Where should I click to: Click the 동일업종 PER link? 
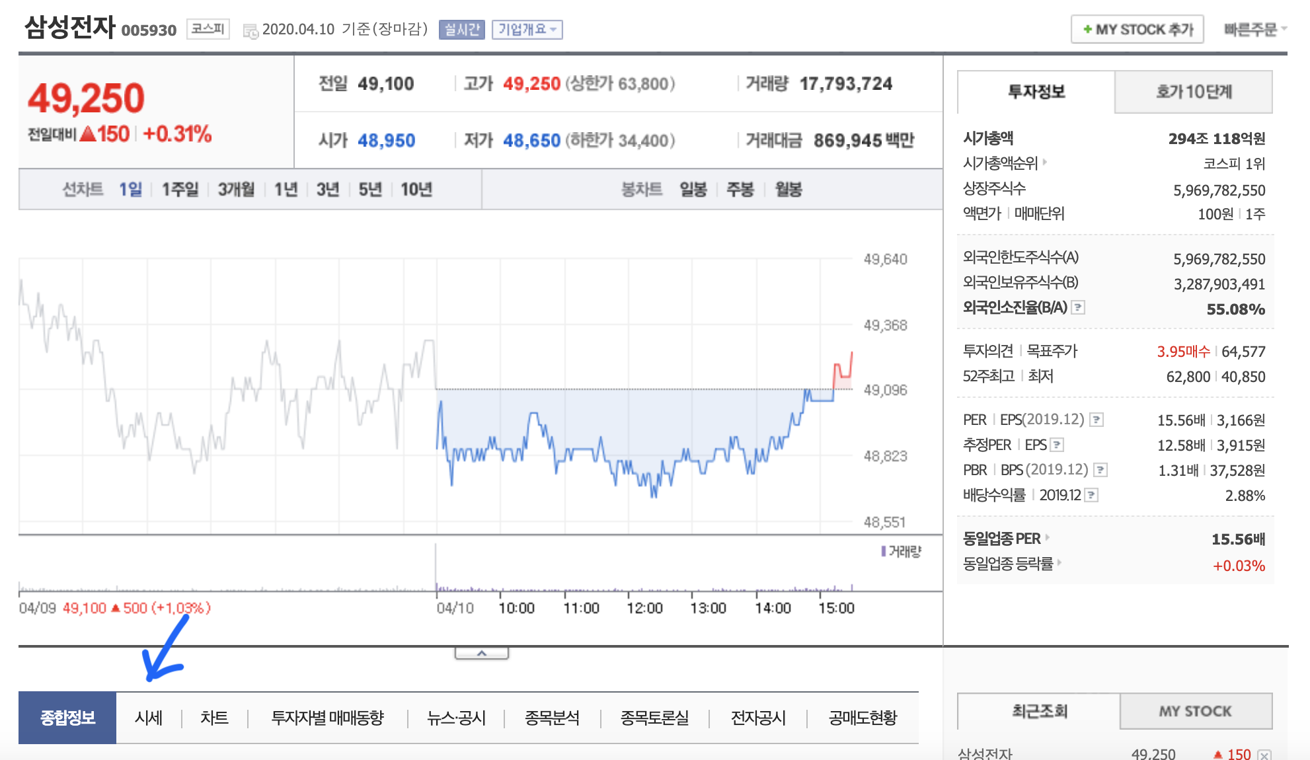pos(1002,539)
